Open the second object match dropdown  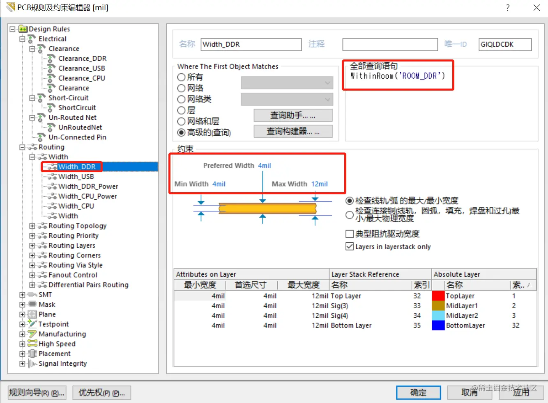[287, 99]
